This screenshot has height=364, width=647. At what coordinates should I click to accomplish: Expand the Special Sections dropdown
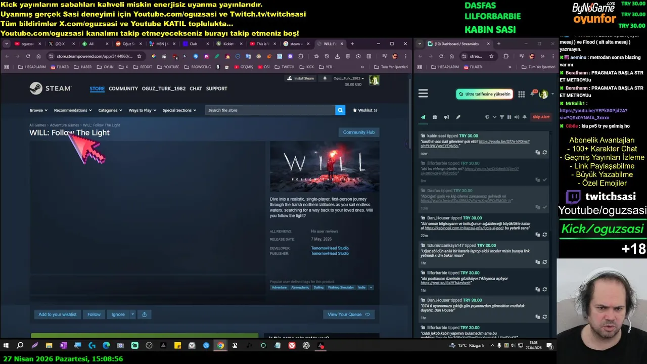(x=179, y=110)
